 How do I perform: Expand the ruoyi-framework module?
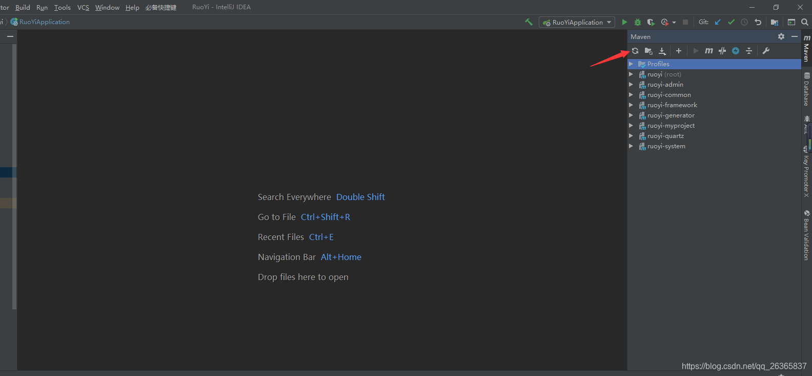pyautogui.click(x=631, y=105)
